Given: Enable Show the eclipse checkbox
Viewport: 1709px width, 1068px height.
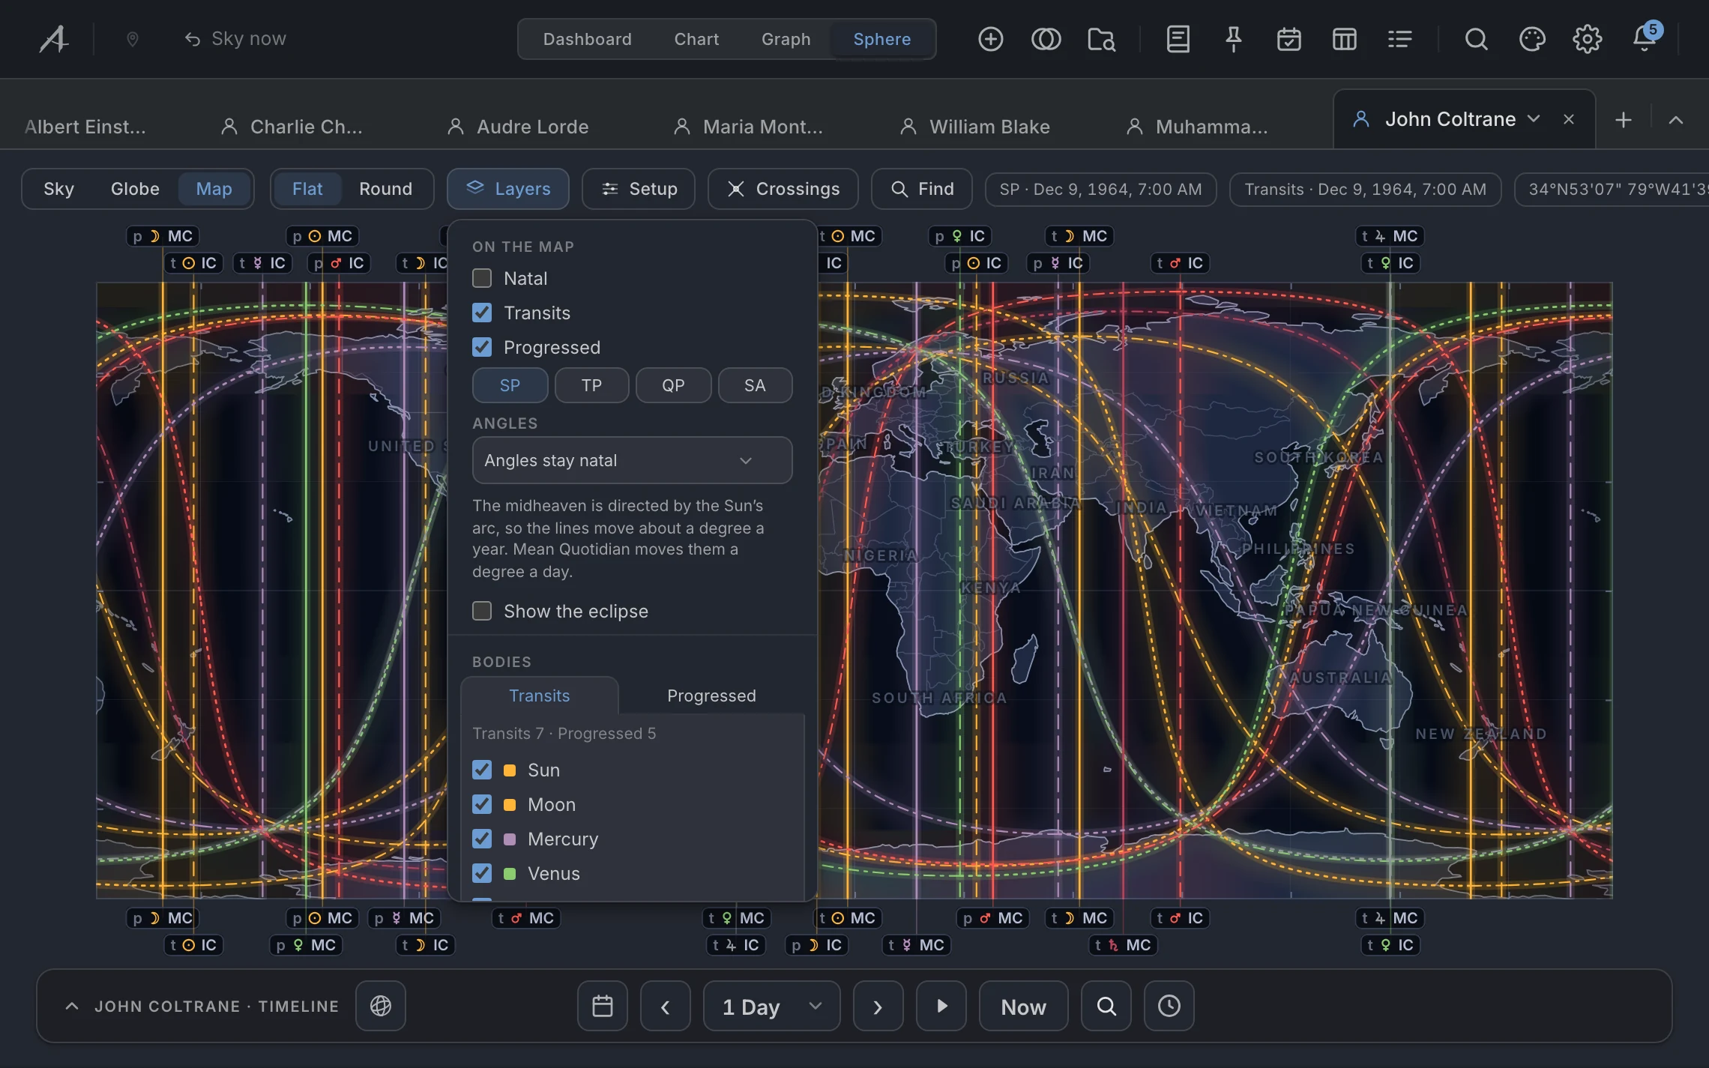Looking at the screenshot, I should 482,611.
